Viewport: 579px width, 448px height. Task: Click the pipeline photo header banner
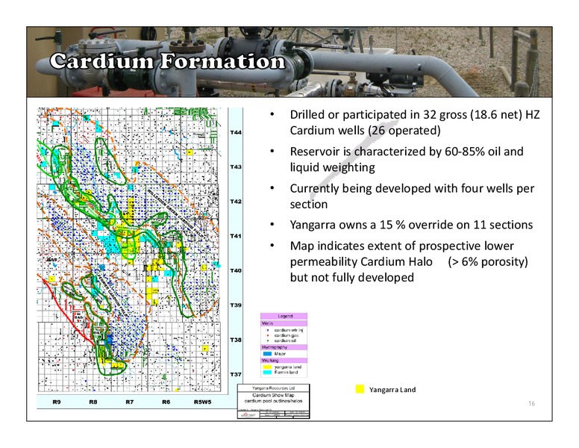pos(289,62)
